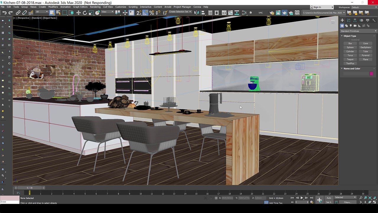Switch to the Hierarchy panel tab
Viewport: 378px width, 213px height.
point(355,20)
